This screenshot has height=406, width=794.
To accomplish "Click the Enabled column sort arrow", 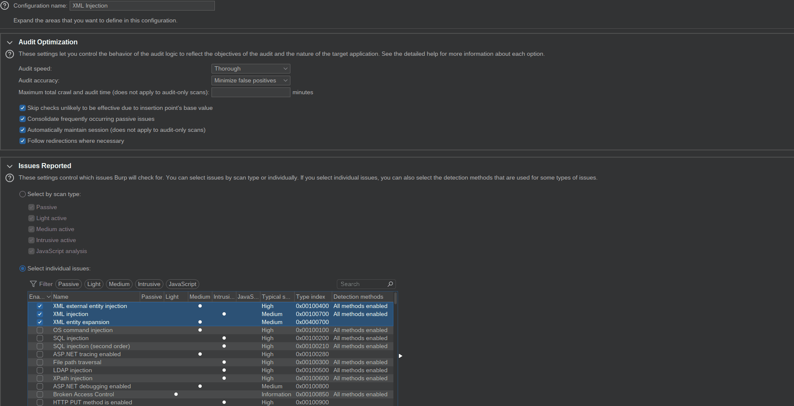I will pyautogui.click(x=49, y=297).
